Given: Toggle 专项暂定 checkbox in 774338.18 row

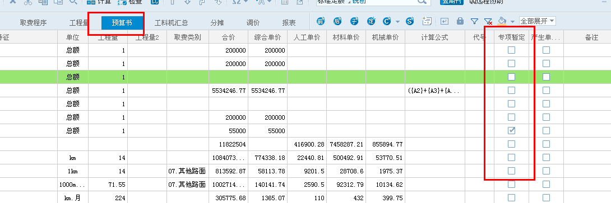Looking at the screenshot, I should (x=511, y=157).
